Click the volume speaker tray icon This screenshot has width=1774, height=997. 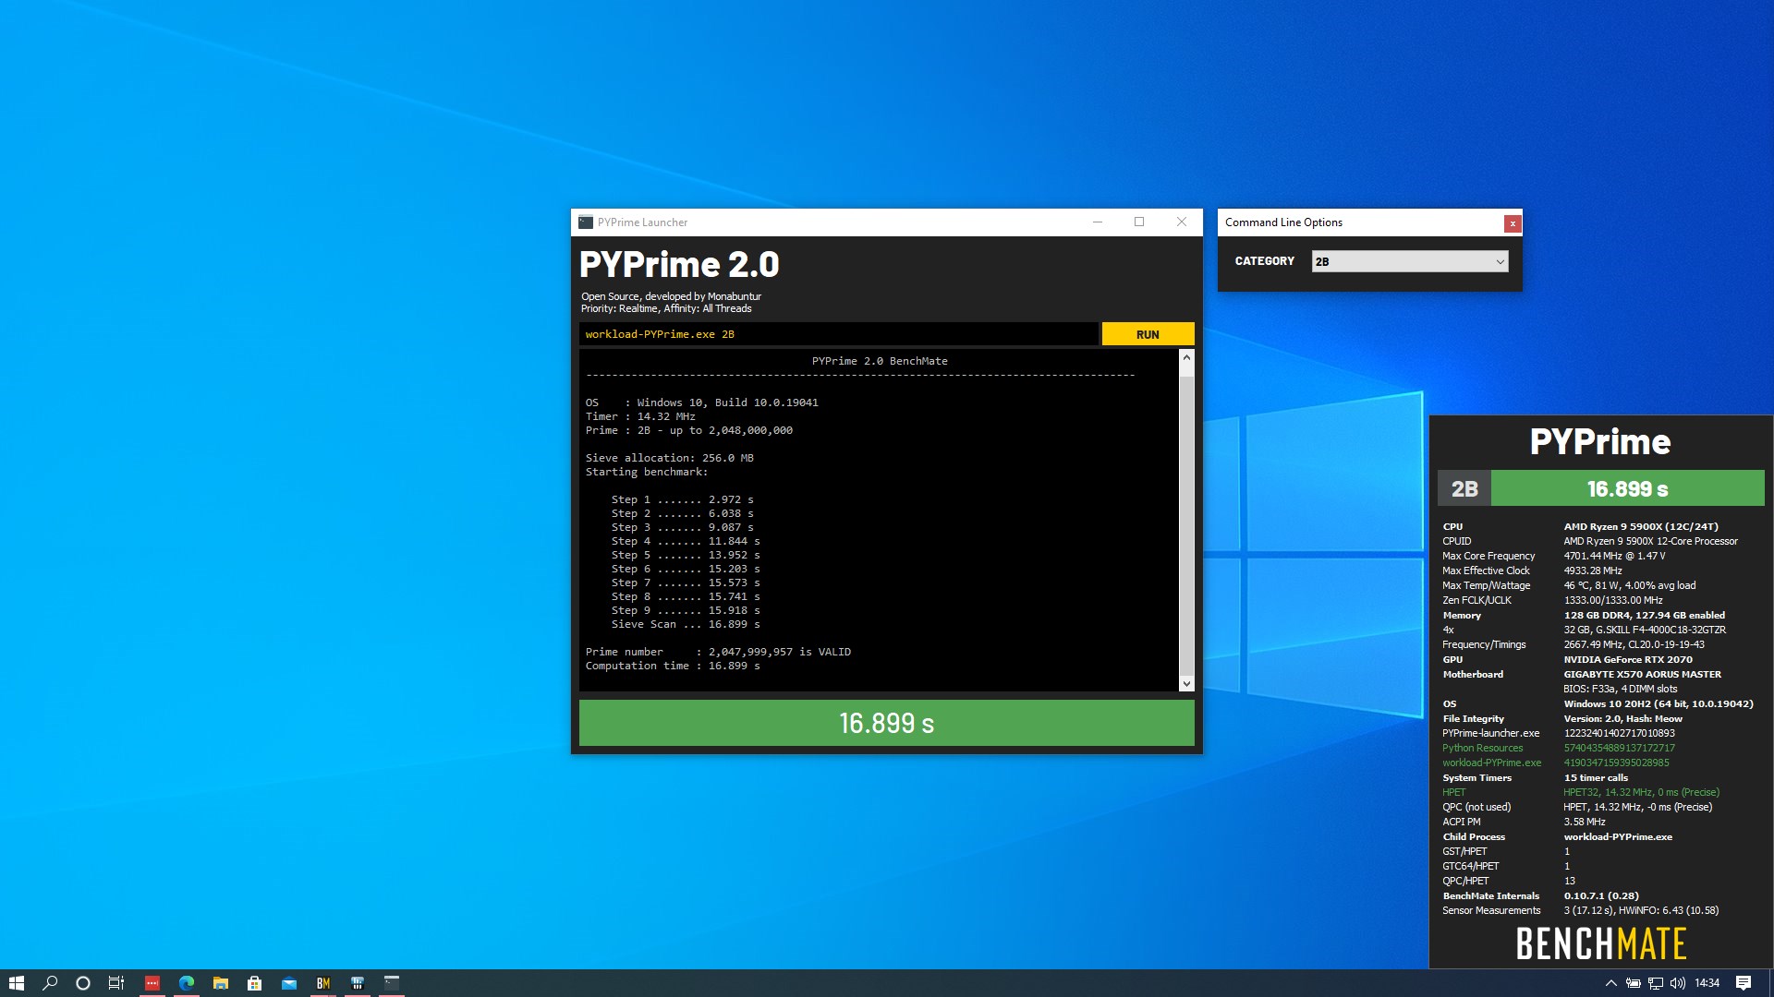(1678, 983)
